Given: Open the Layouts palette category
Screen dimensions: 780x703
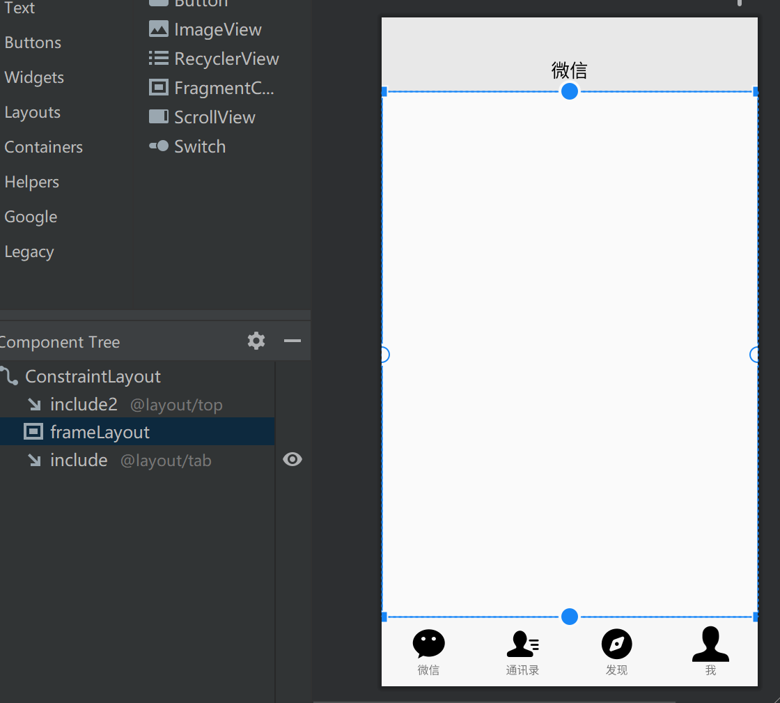Looking at the screenshot, I should (32, 112).
